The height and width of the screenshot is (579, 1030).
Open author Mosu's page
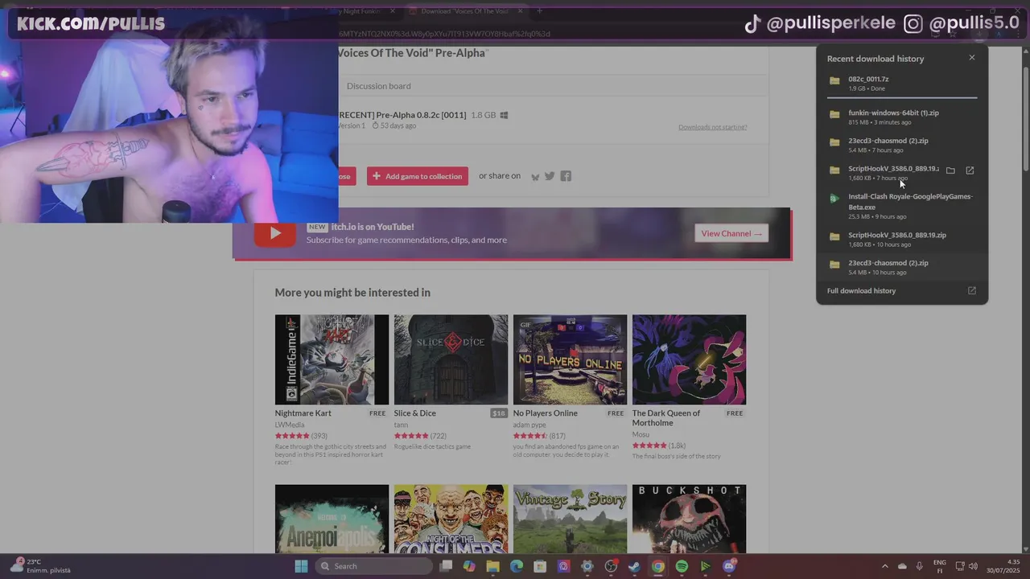641,434
